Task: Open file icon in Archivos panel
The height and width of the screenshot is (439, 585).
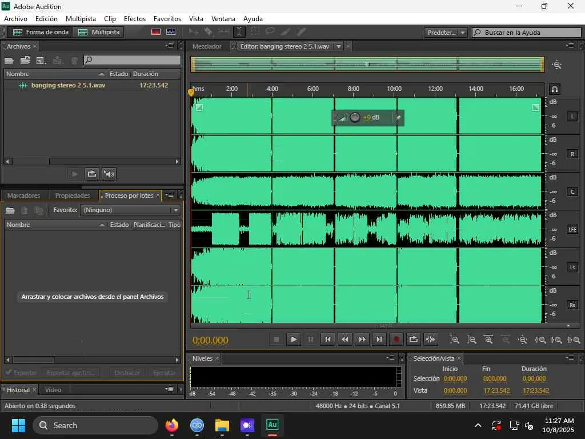Action: click(10, 60)
